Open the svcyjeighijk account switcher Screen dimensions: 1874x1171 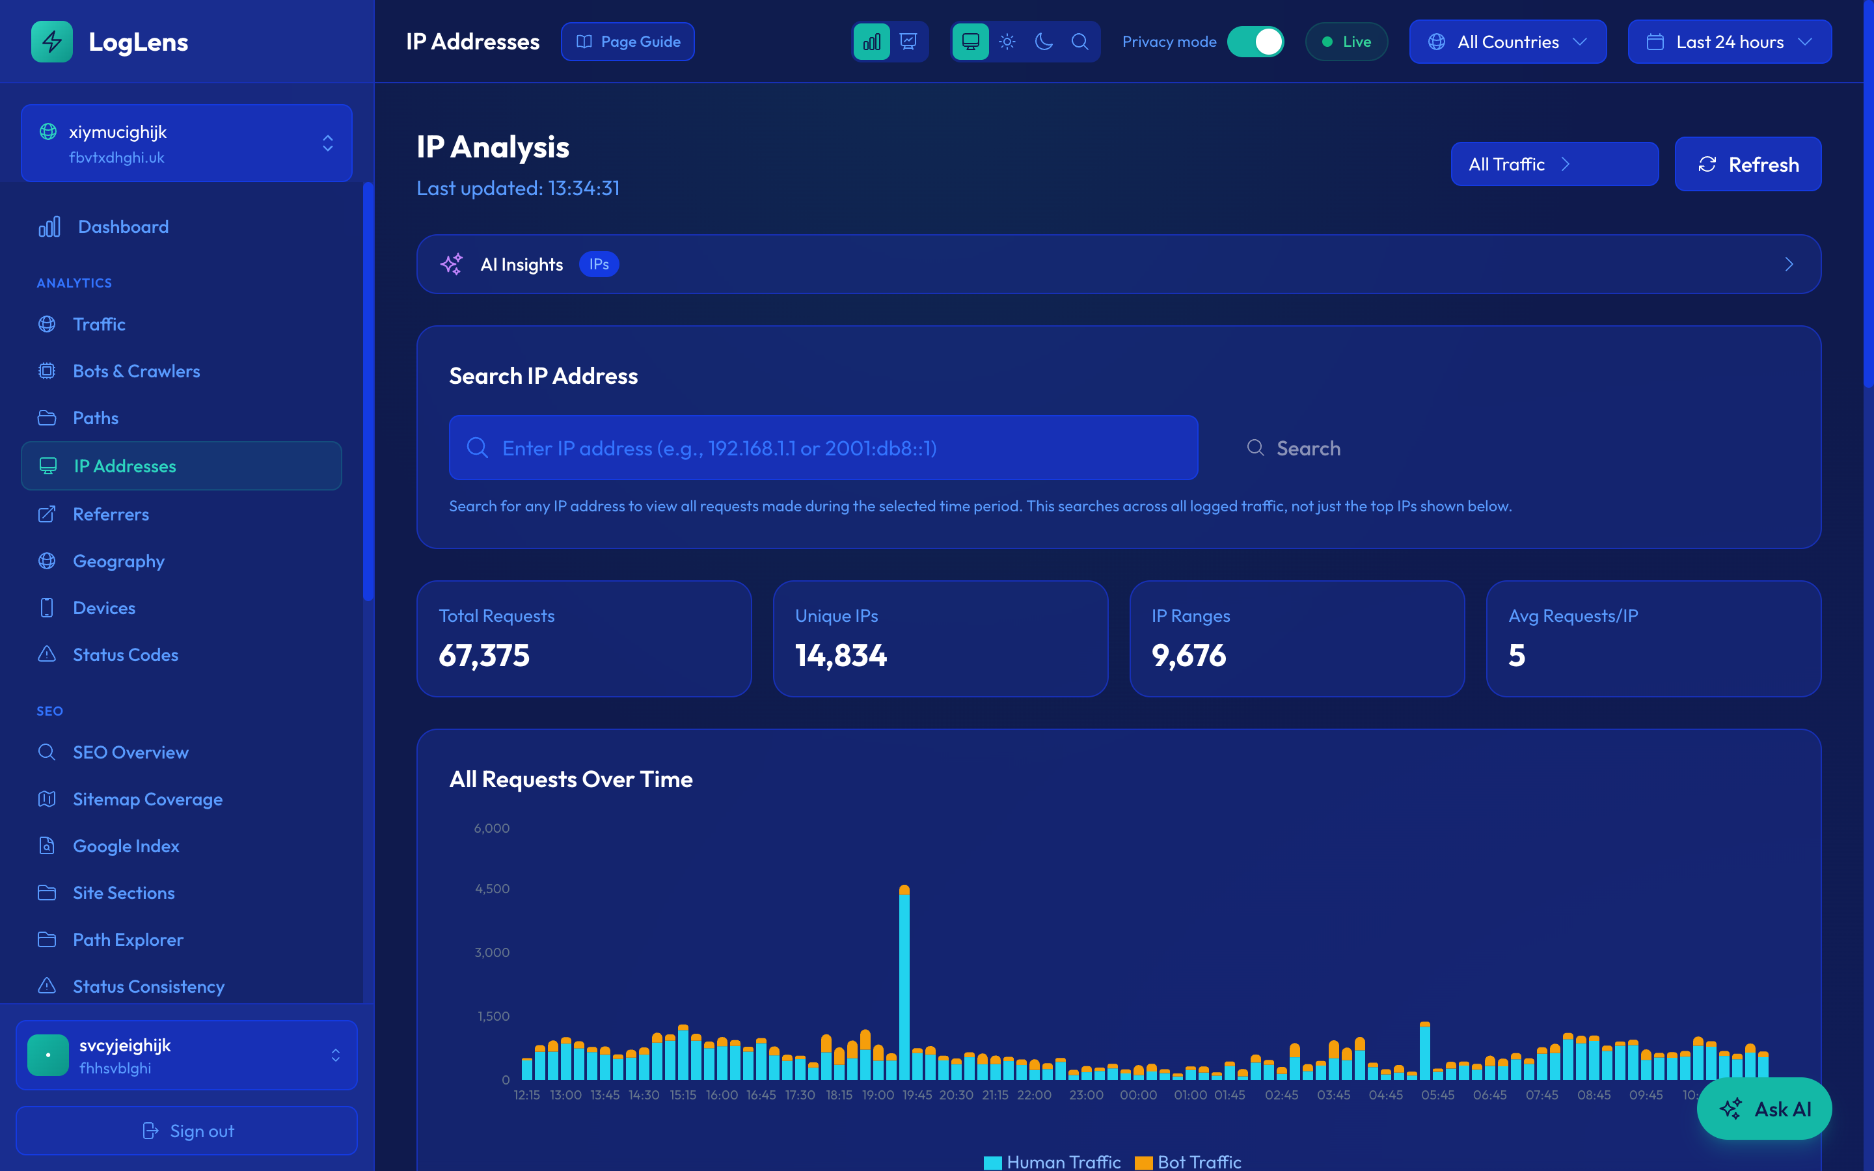point(187,1055)
